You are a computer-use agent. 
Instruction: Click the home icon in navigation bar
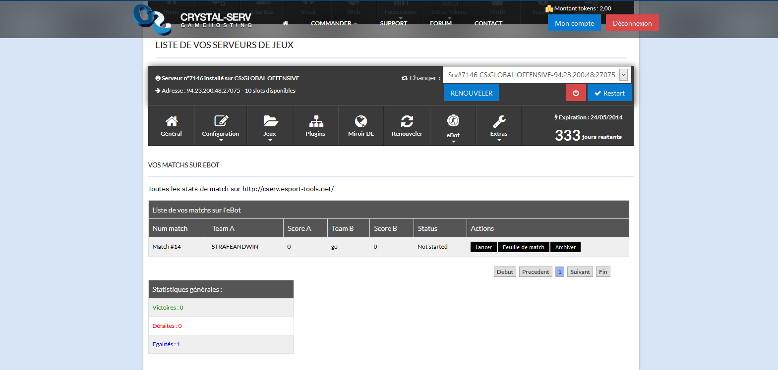pos(285,23)
